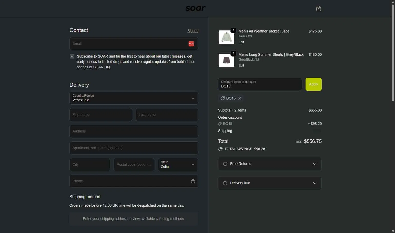Click the info icon beside Delivery Info

pos(225,183)
